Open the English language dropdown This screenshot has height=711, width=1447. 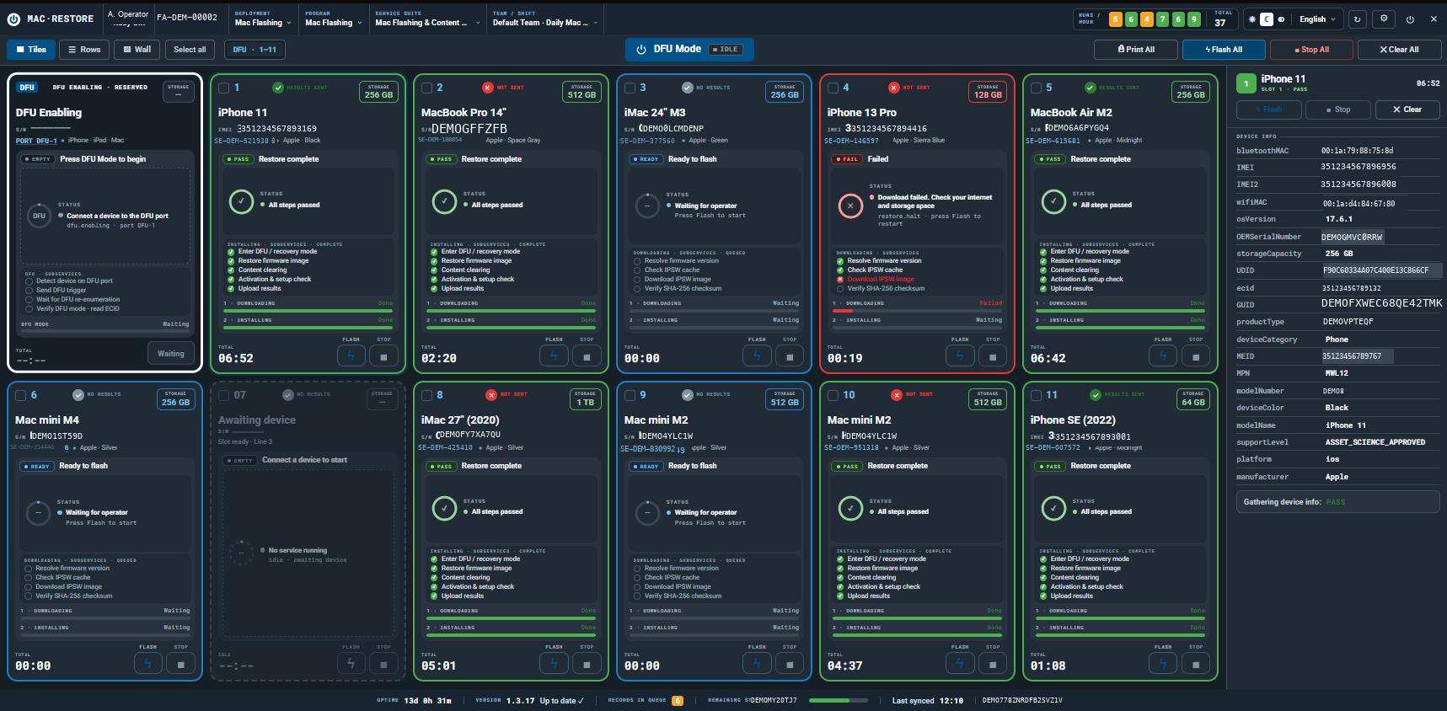(1317, 19)
